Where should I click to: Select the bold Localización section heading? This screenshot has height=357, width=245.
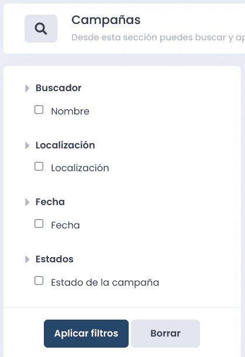click(x=65, y=145)
